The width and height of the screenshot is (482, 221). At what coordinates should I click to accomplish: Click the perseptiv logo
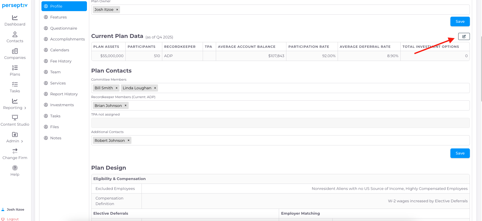(x=15, y=5)
